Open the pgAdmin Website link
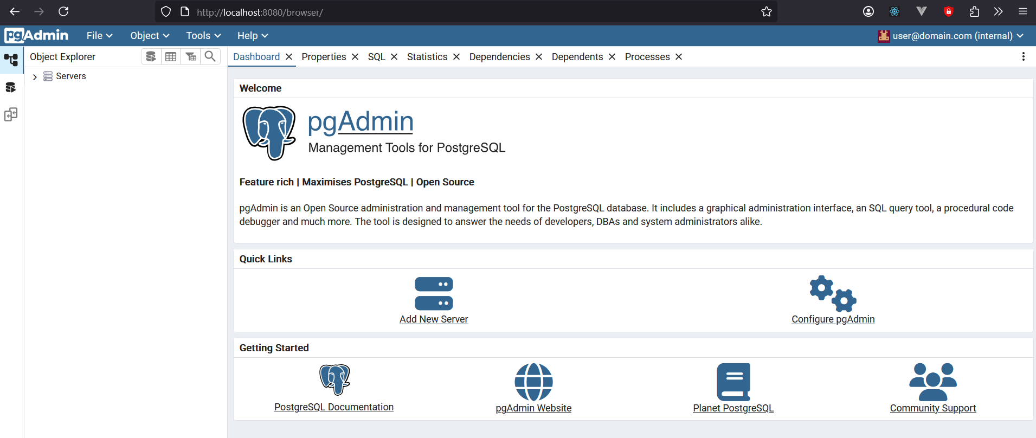This screenshot has width=1036, height=438. [533, 408]
